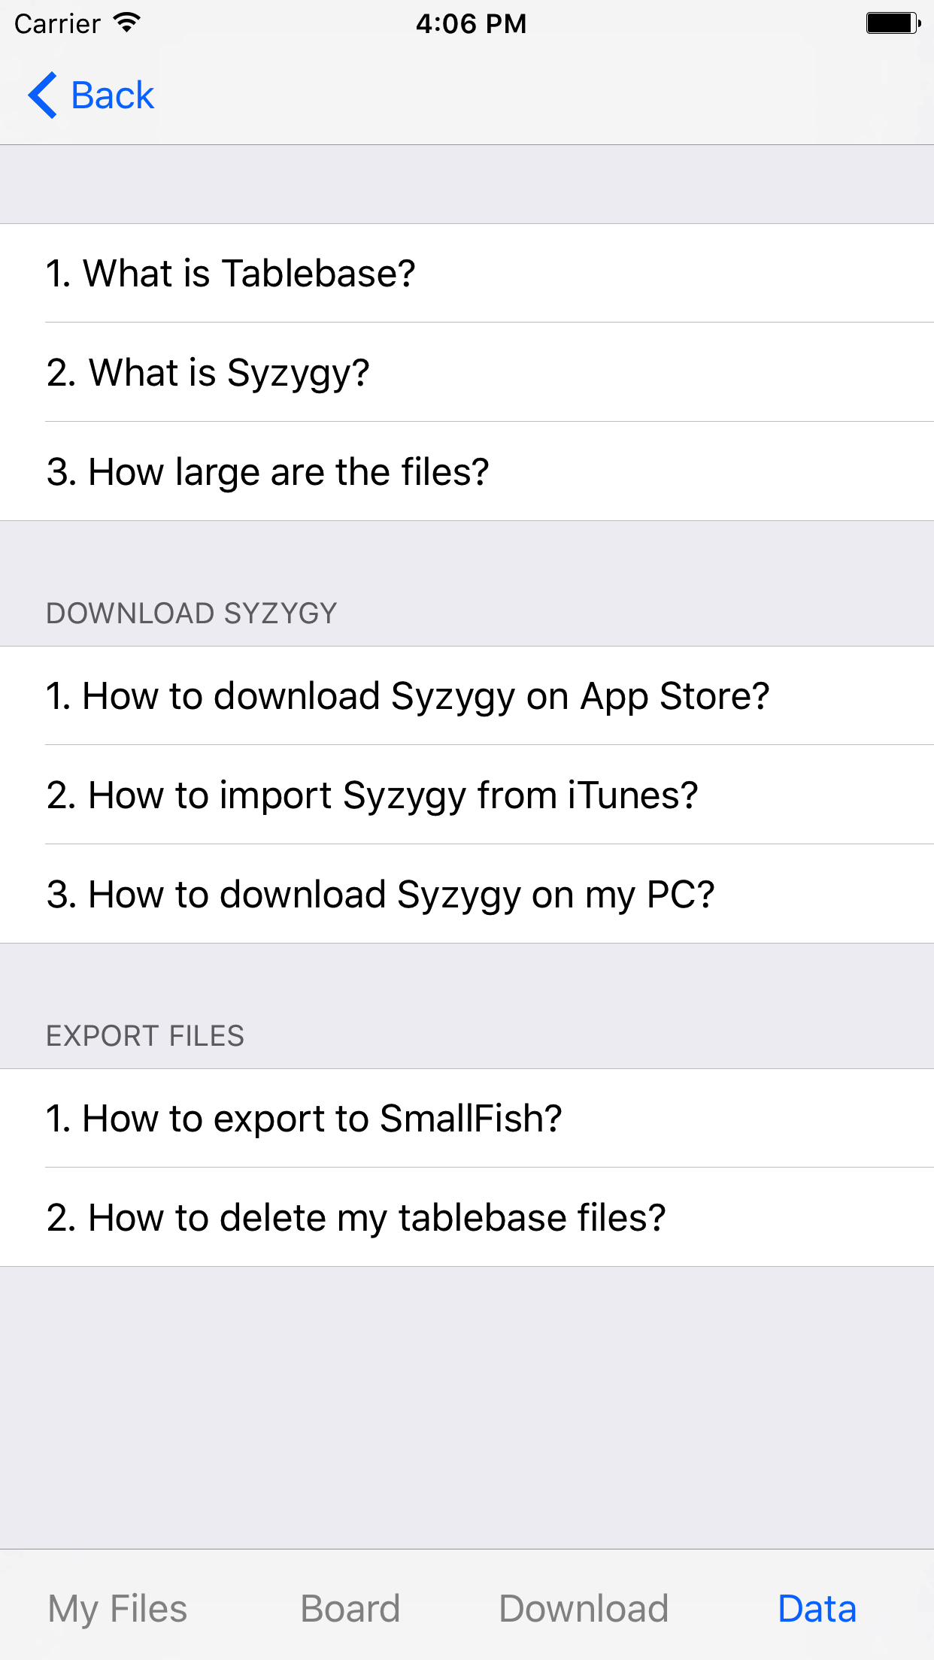Select the Wi-Fi status icon
Screen dimensions: 934x1660
tap(125, 23)
